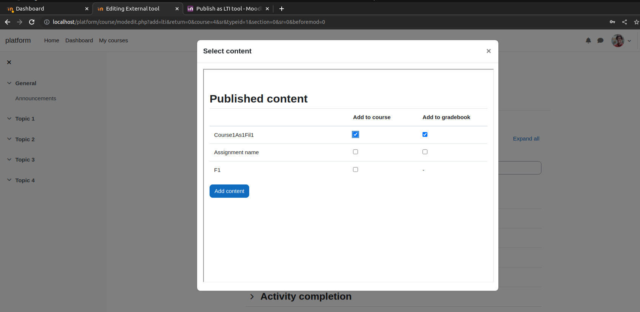This screenshot has width=640, height=312.
Task: Check Add to course for F1
Action: (355, 169)
